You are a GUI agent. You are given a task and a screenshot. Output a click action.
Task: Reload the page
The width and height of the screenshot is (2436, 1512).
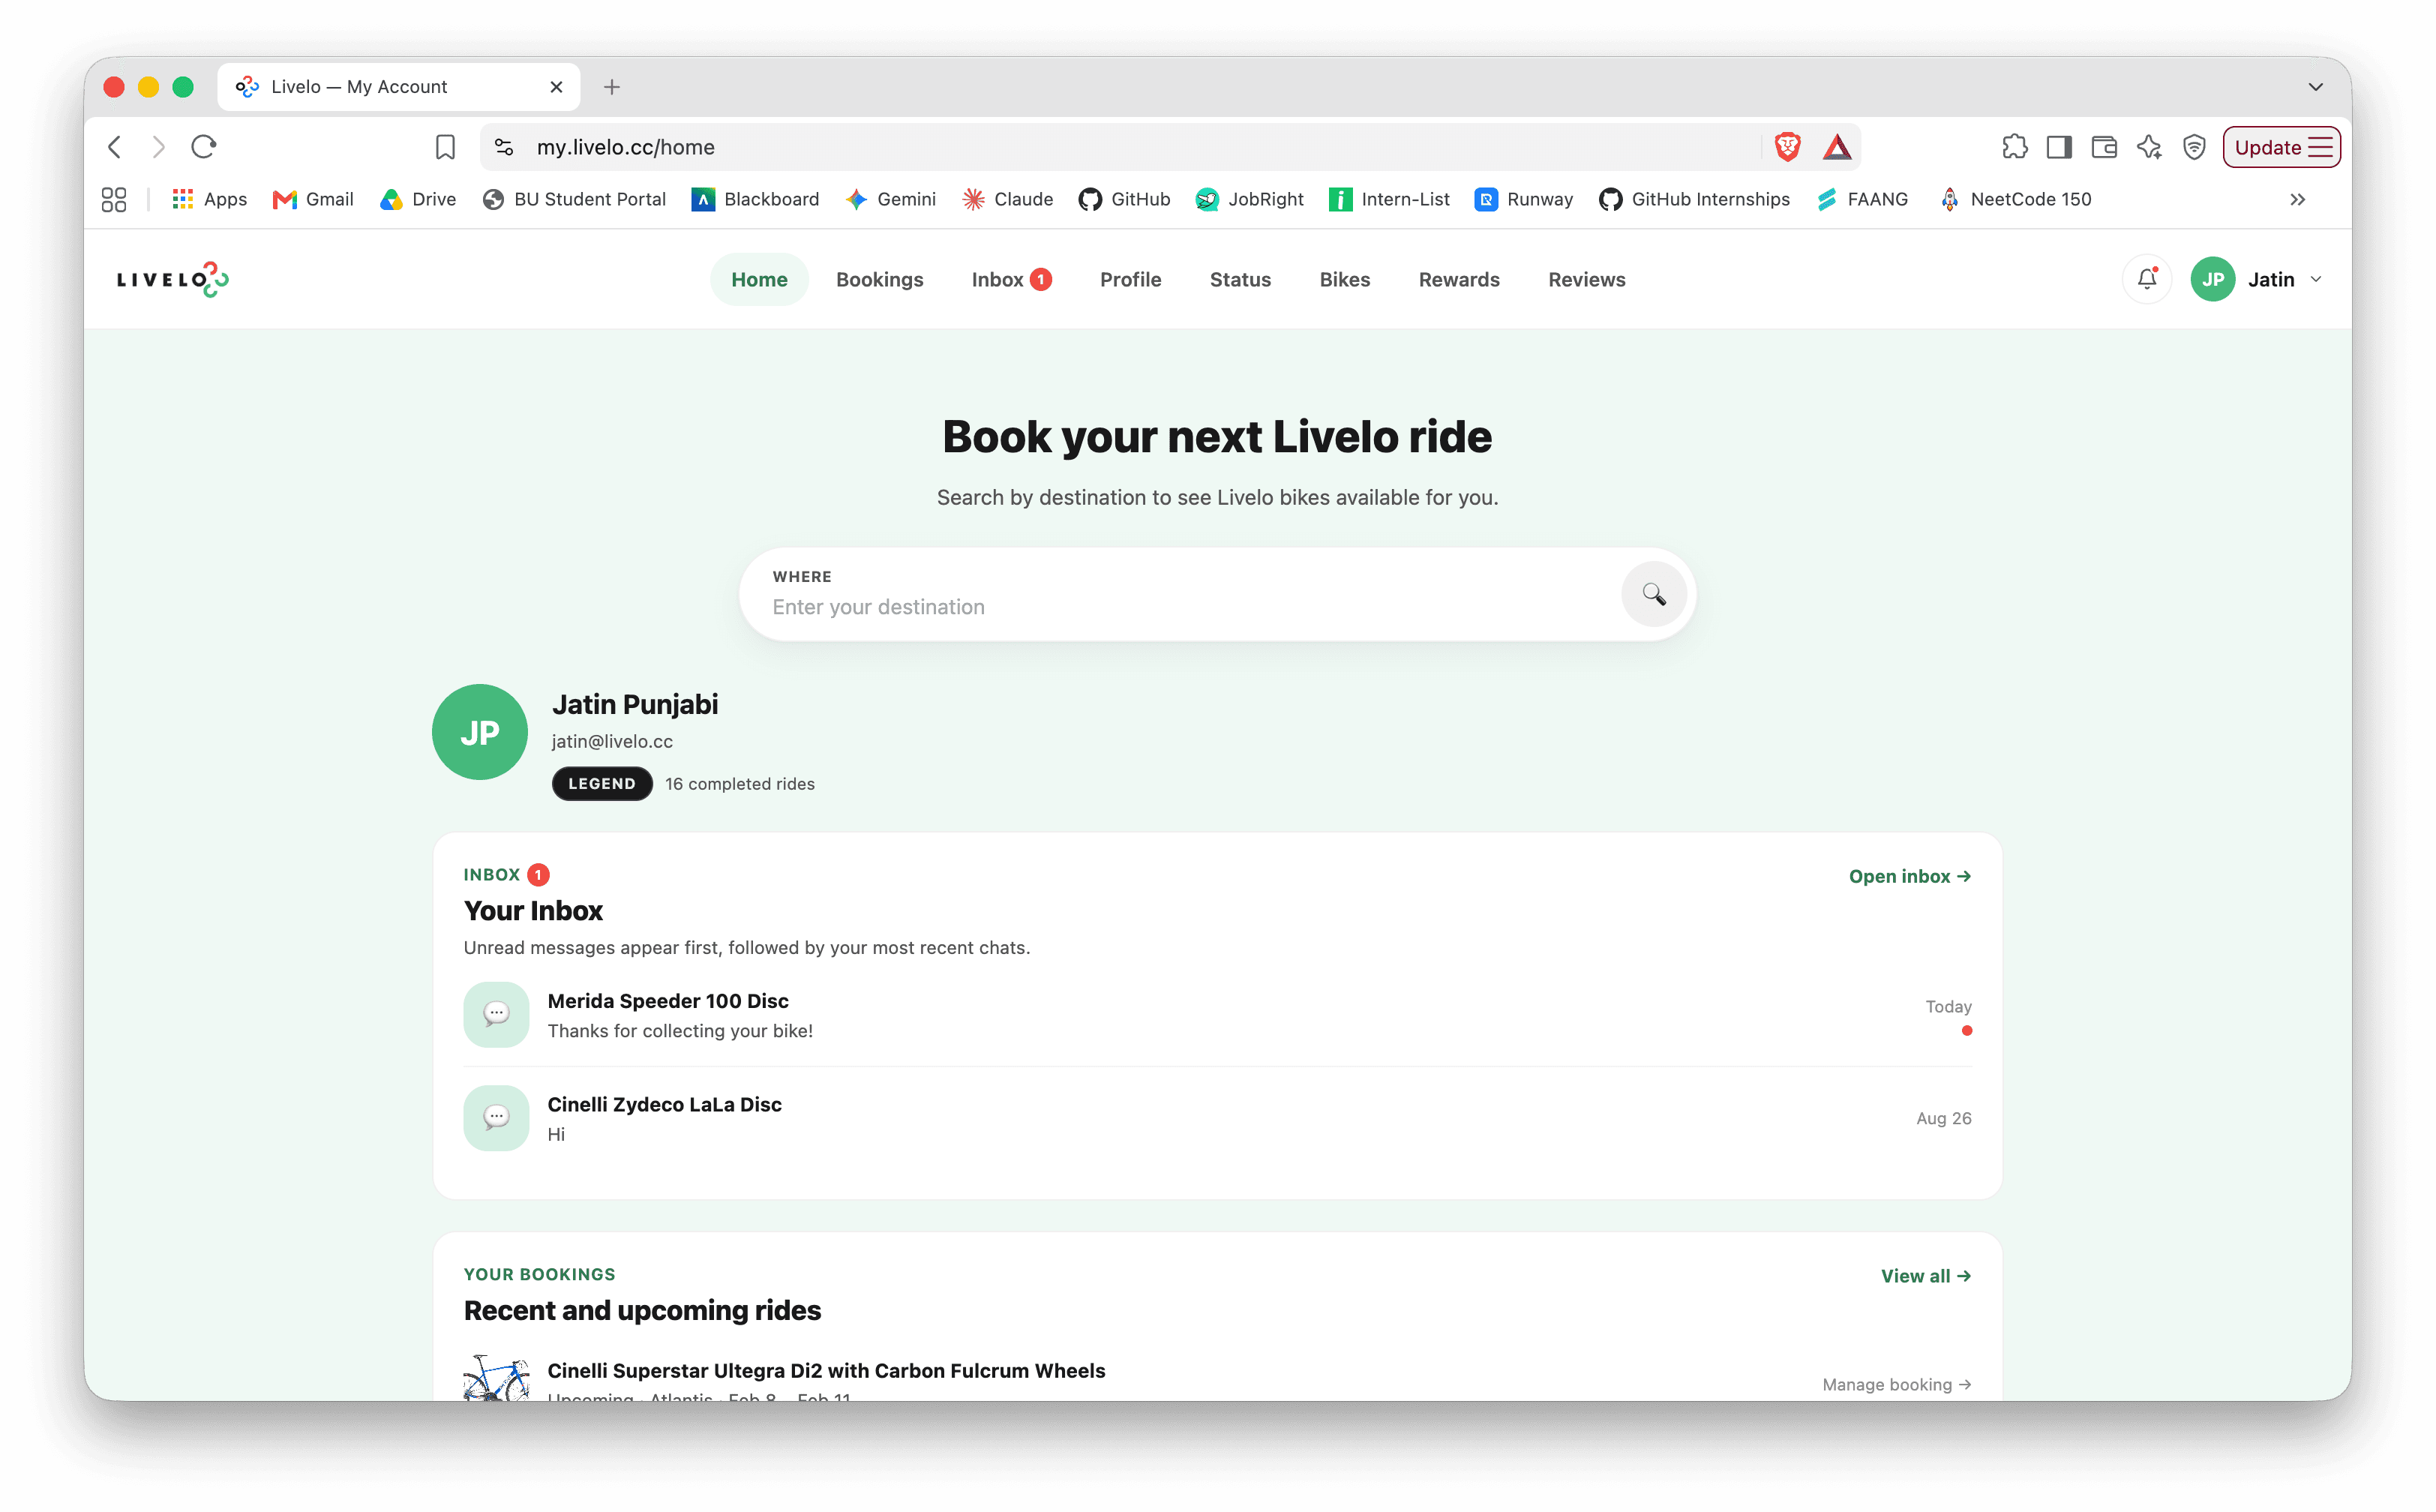click(x=204, y=147)
